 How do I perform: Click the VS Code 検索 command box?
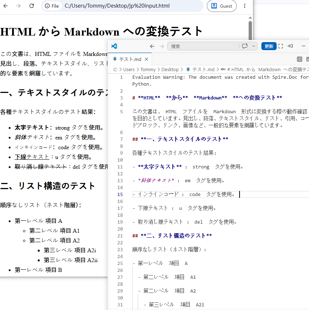203,46
